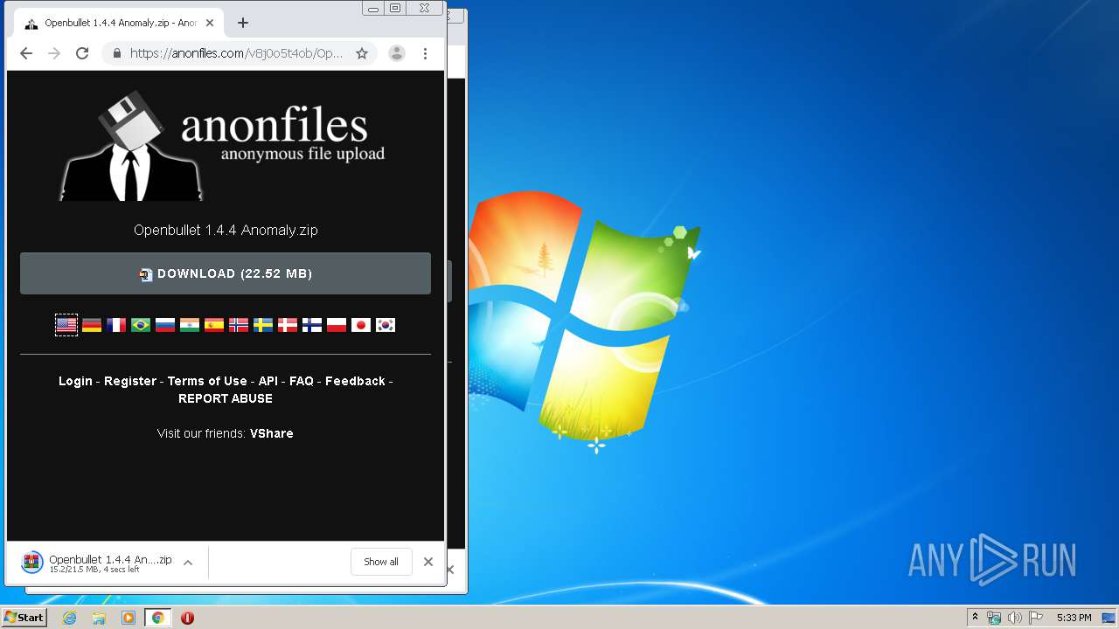Screen dimensions: 1119x629
Task: Select the Danish flag language
Action: (x=288, y=325)
